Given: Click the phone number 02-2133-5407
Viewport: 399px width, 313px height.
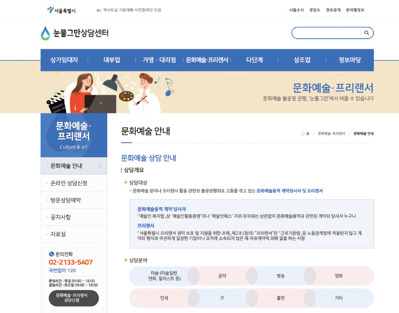Looking at the screenshot, I should [71, 262].
